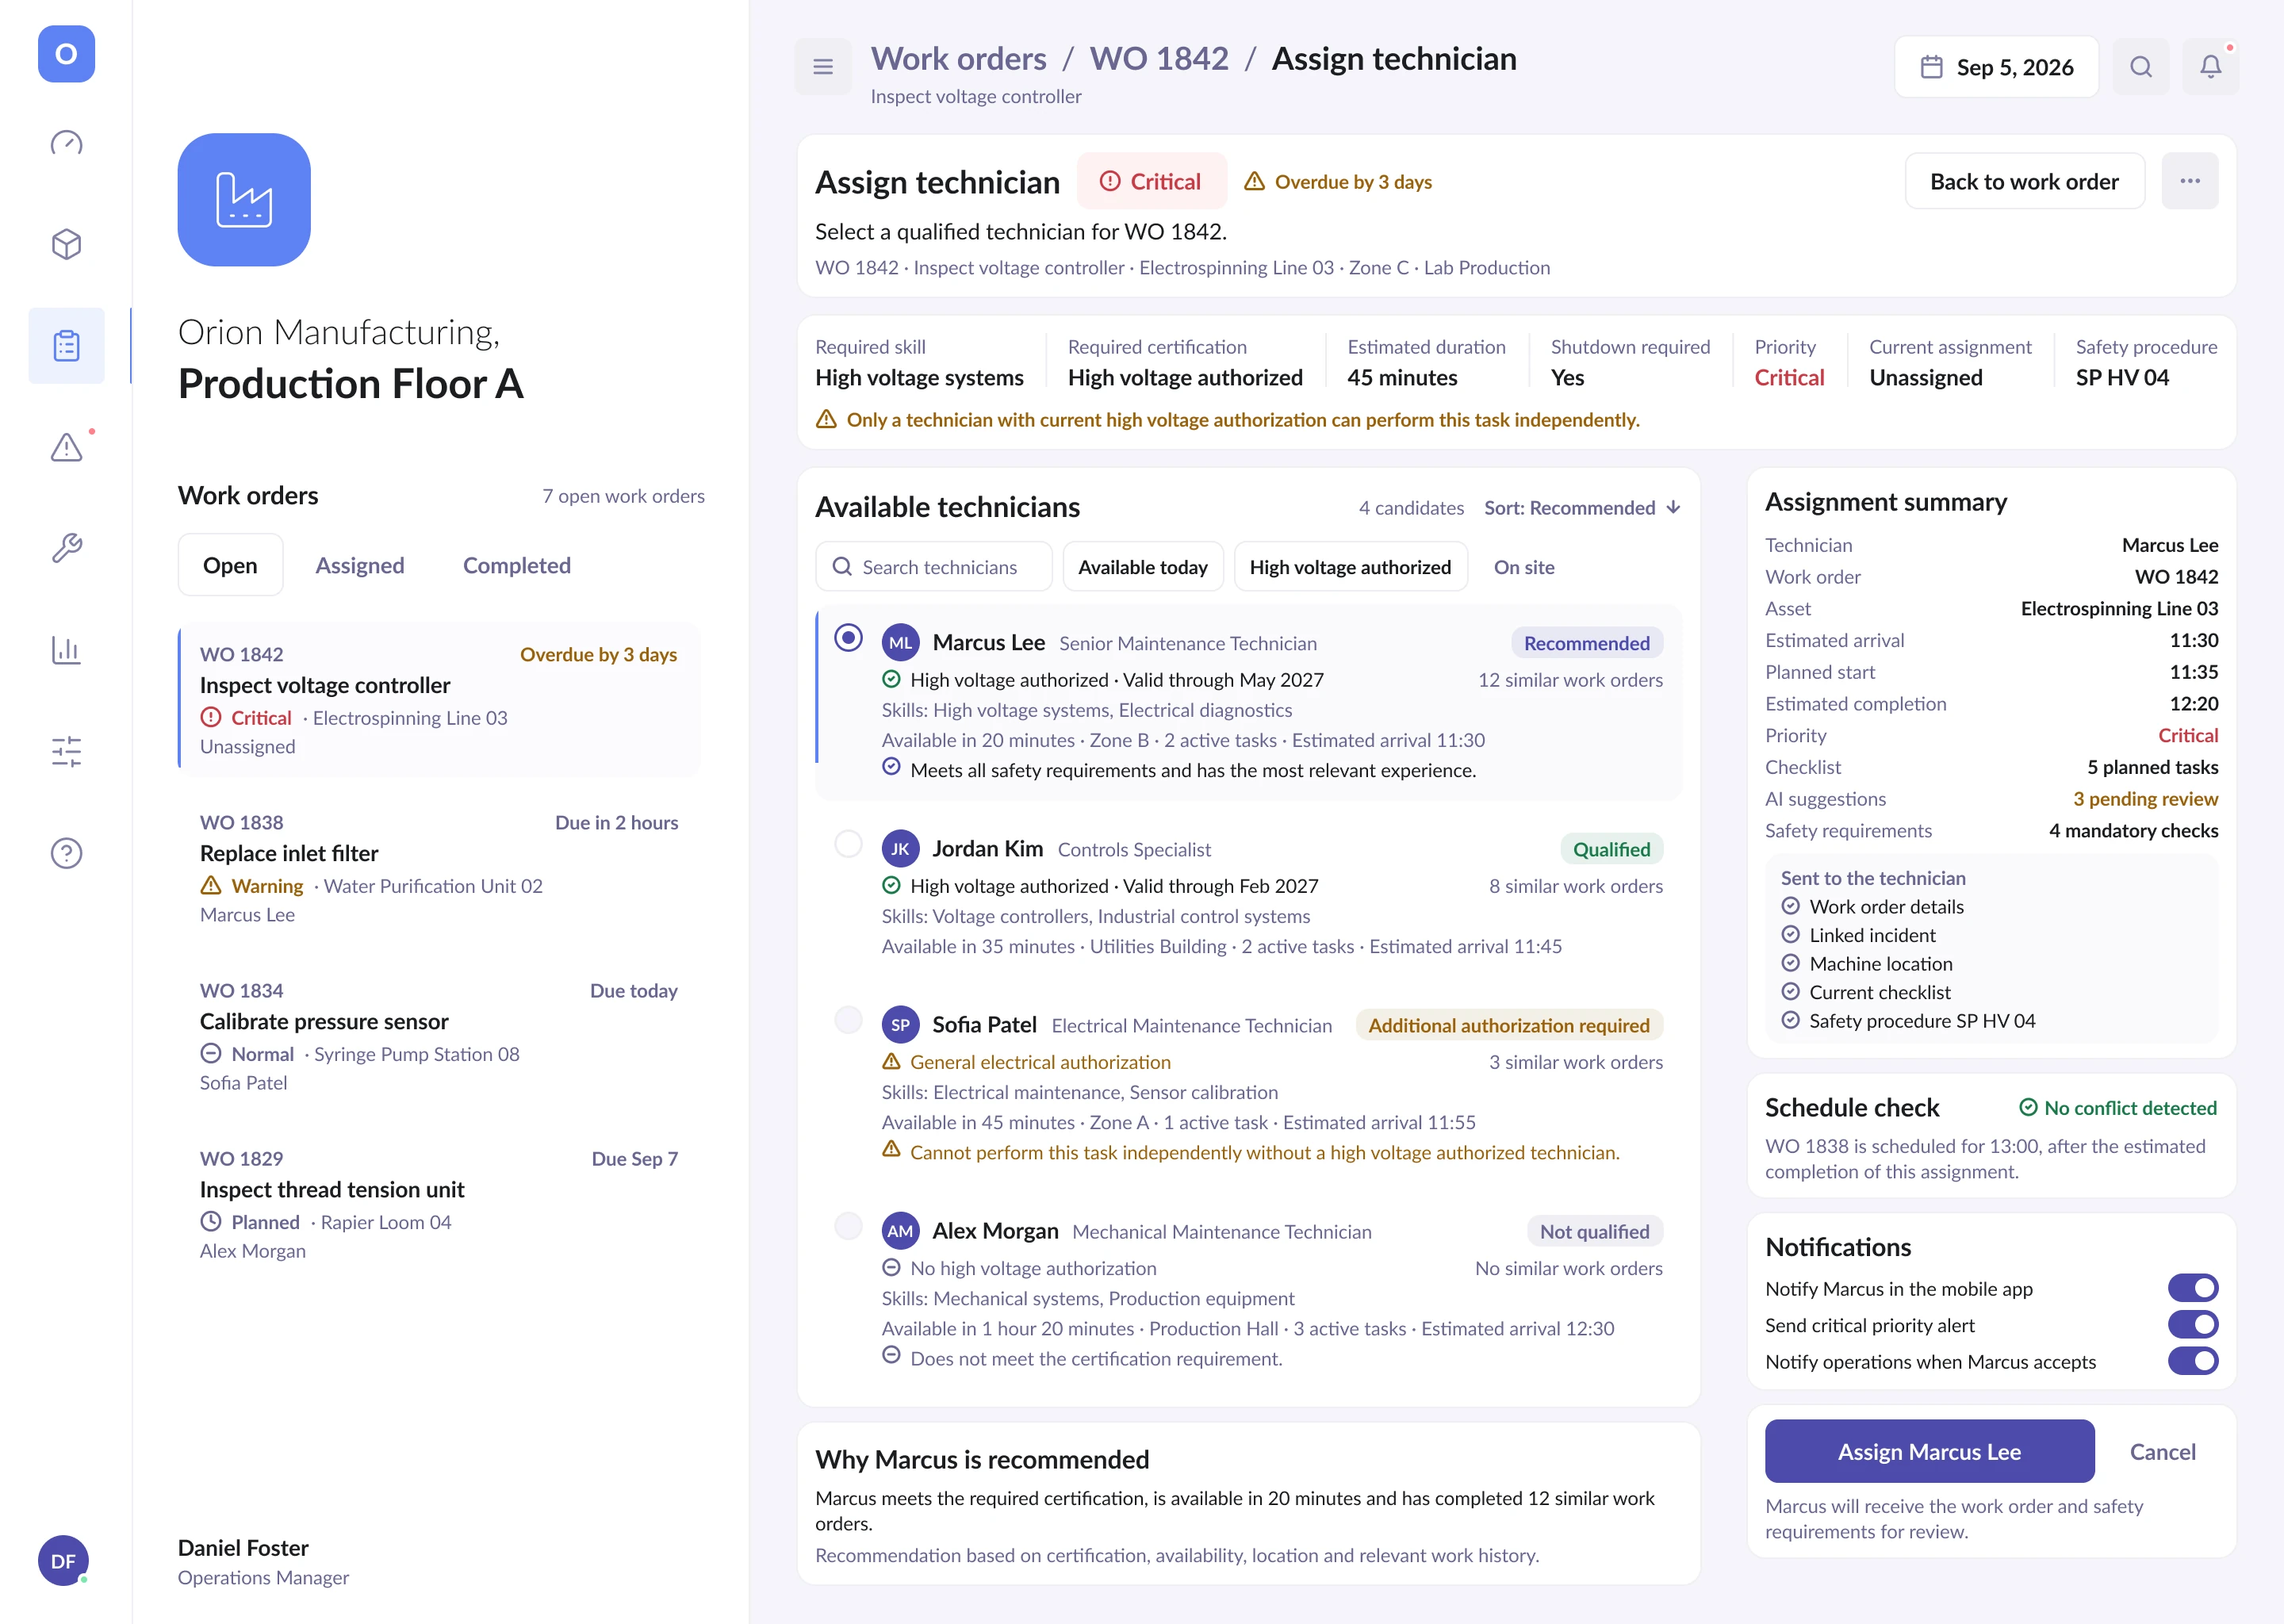Open the settings sliders icon in sidebar

pyautogui.click(x=66, y=751)
